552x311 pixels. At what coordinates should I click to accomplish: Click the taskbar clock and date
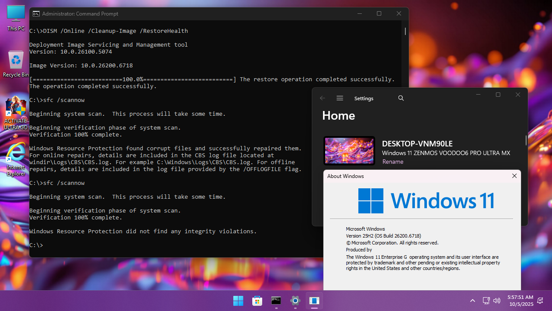(520, 301)
